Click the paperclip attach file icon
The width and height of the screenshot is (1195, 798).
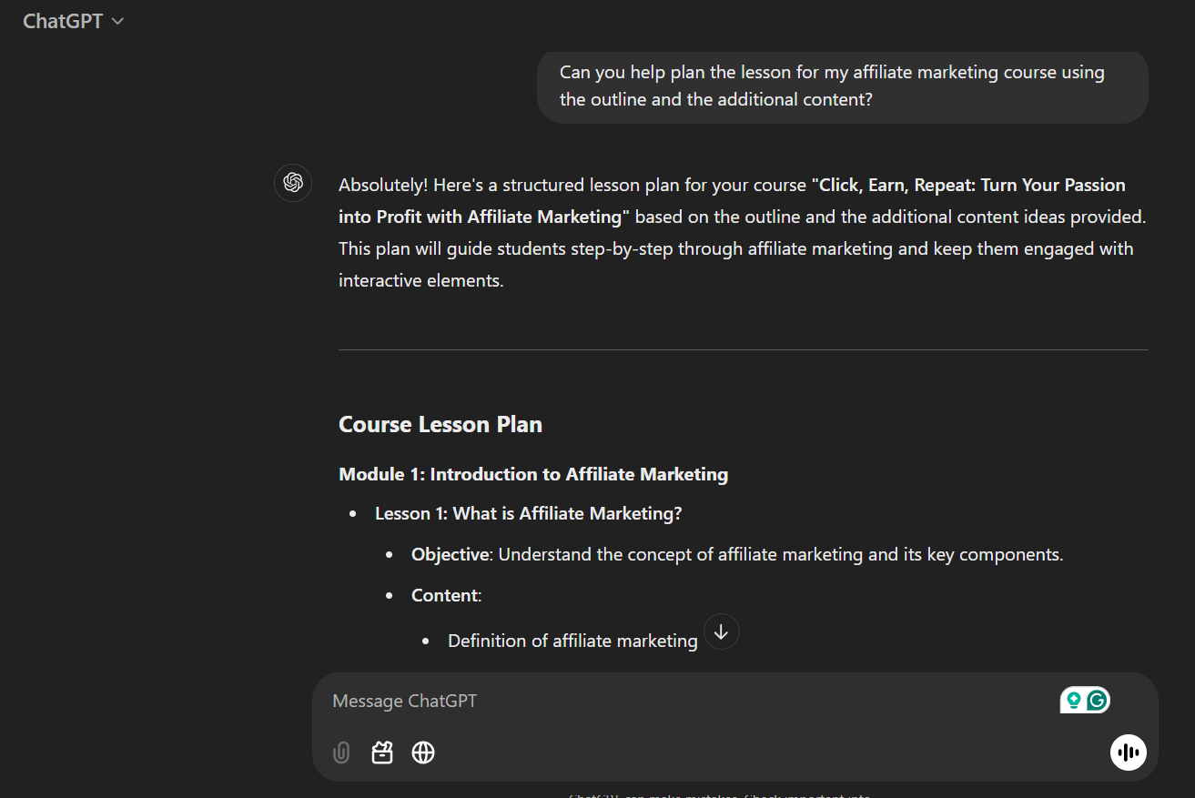341,753
